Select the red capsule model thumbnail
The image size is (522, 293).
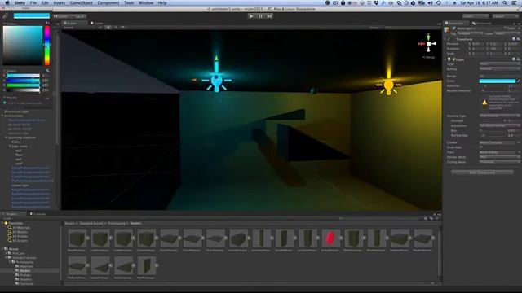coord(330,238)
